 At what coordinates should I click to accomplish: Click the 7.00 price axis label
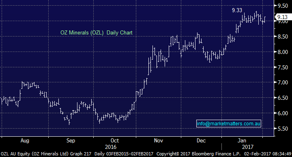point(283,82)
